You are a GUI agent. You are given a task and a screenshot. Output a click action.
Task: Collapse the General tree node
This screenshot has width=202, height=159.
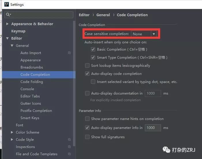pyautogui.click(x=12, y=46)
